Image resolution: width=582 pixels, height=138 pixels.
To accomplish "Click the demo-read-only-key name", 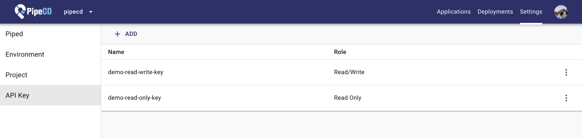I will tap(134, 98).
